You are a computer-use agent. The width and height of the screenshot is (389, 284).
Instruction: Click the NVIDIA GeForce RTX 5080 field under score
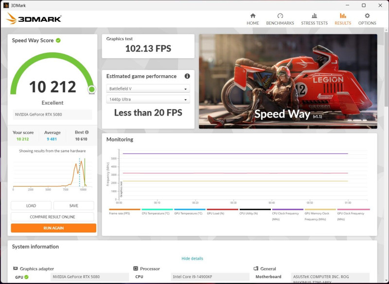point(53,115)
